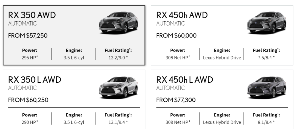Open the RX 450h L AWD model title
This screenshot has height=129, width=296.
184,80
